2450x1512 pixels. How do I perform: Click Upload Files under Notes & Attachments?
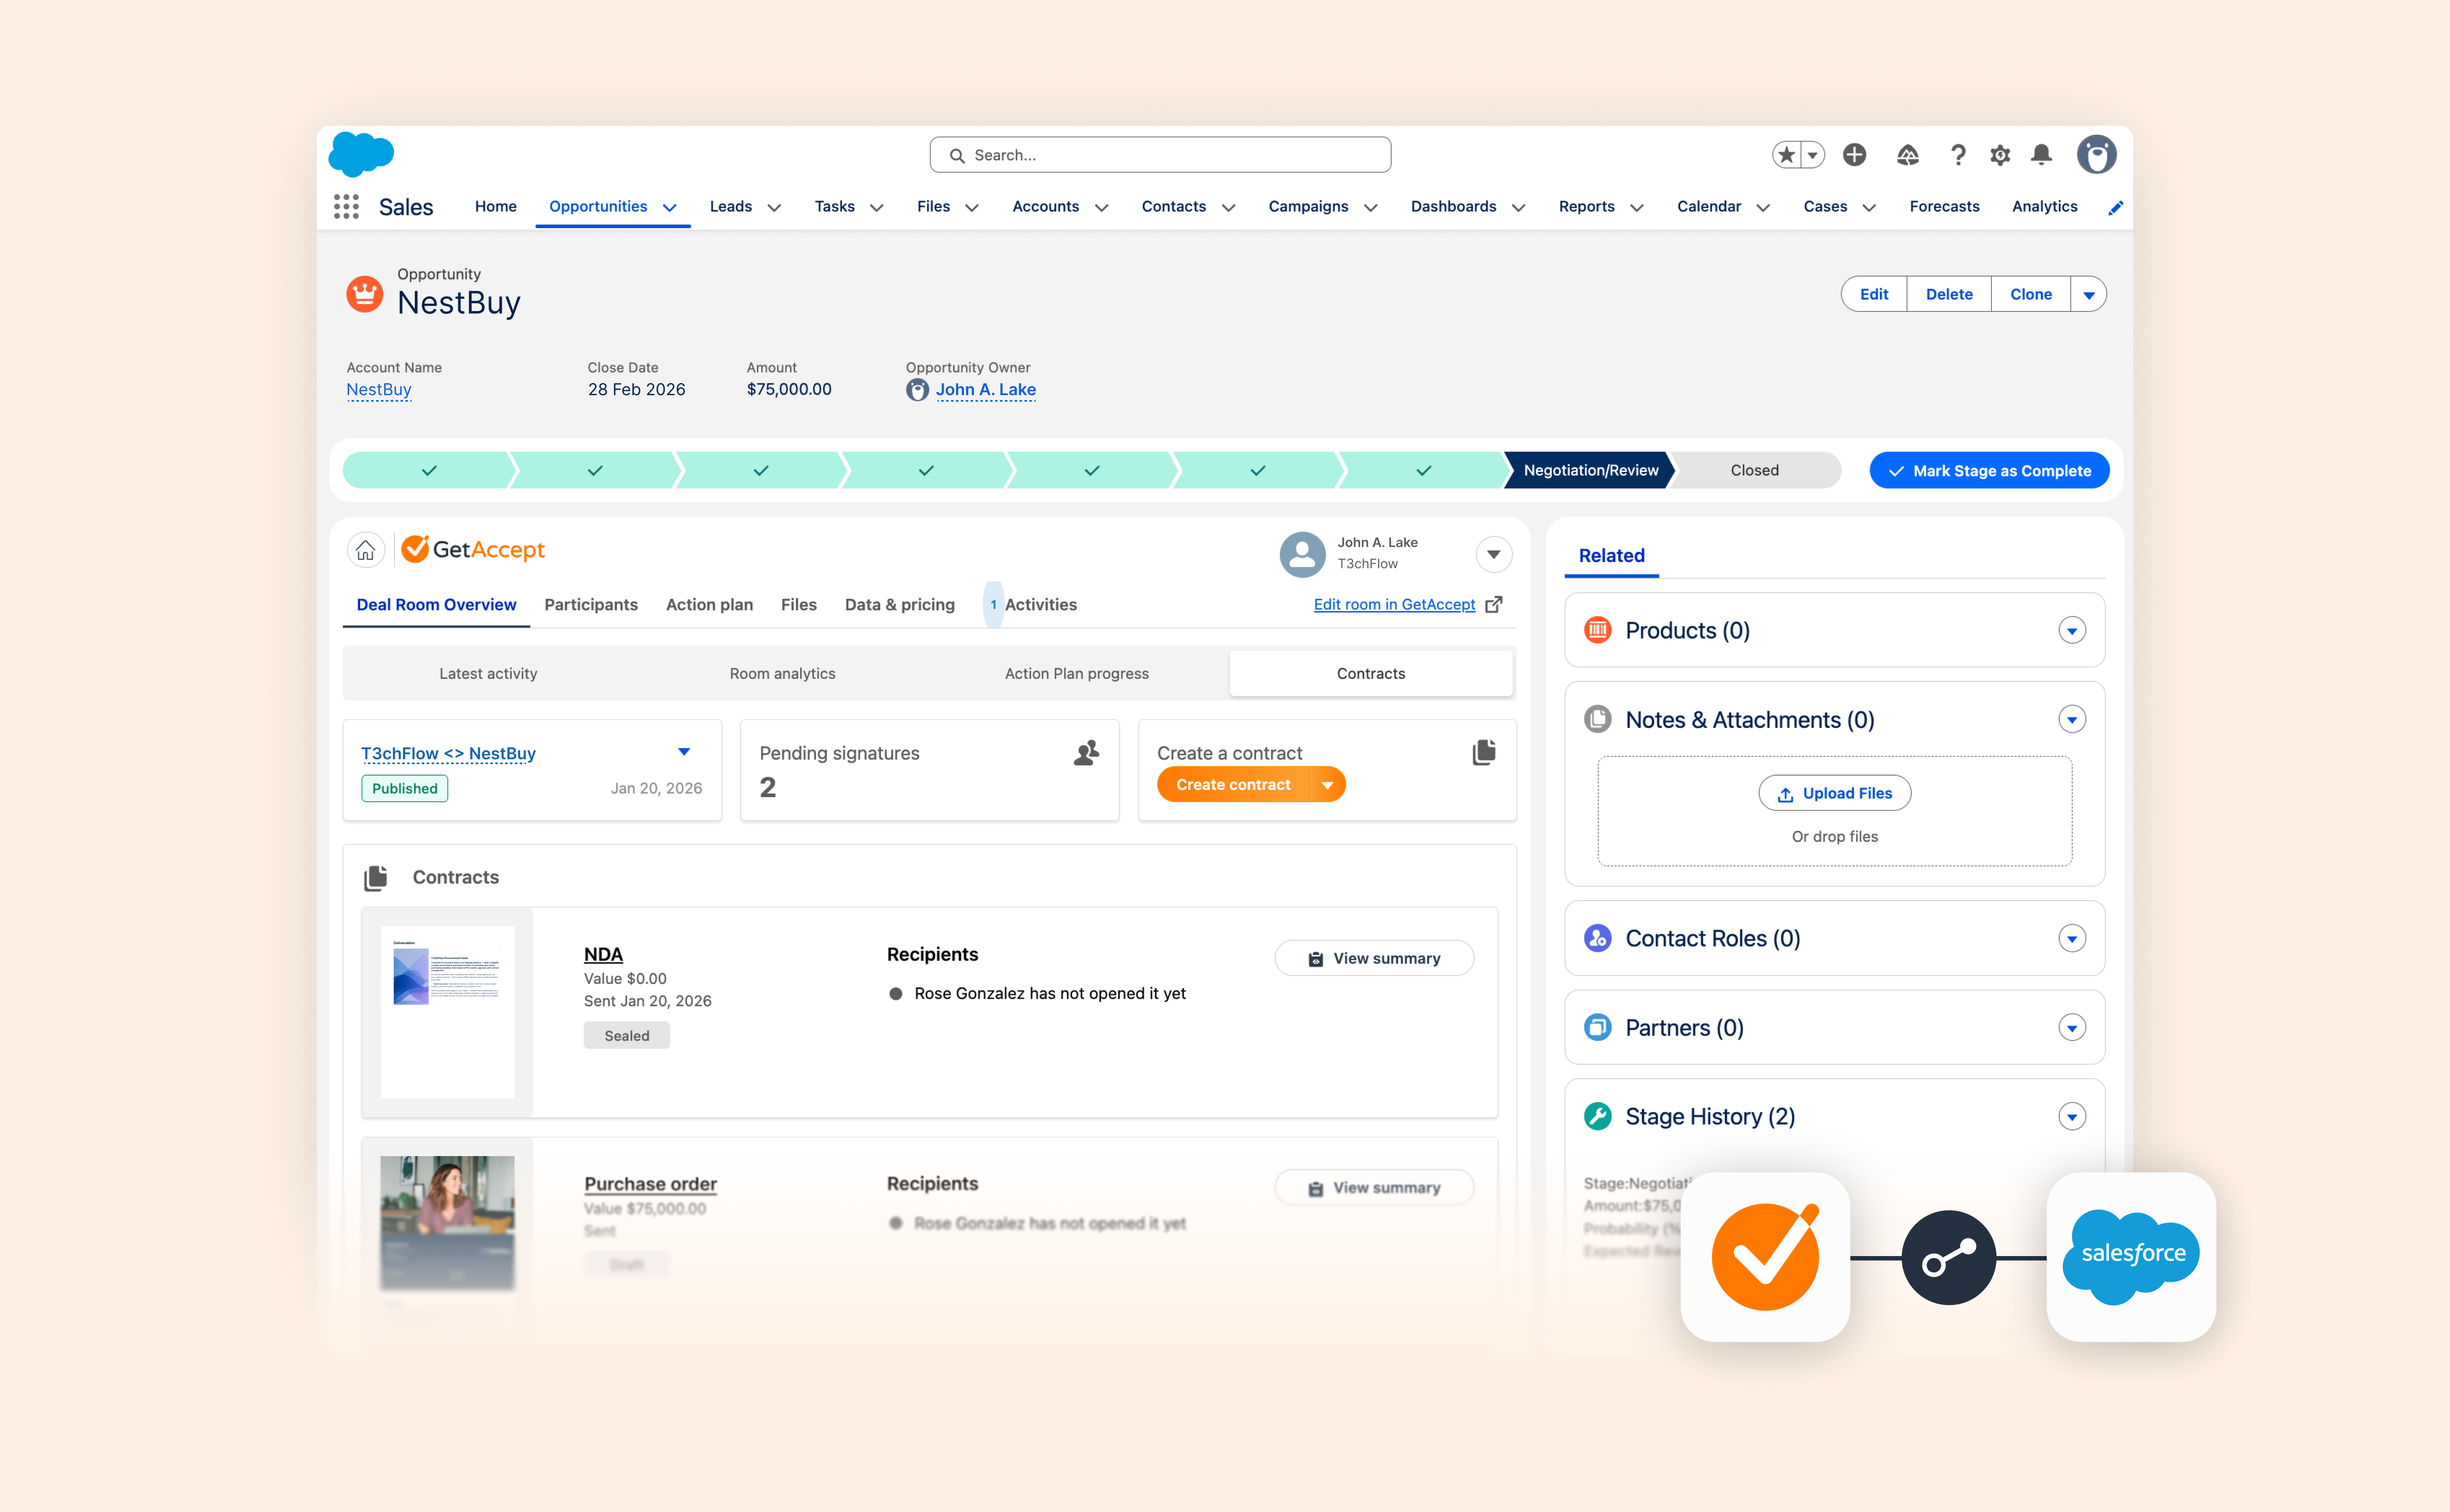coord(1834,793)
